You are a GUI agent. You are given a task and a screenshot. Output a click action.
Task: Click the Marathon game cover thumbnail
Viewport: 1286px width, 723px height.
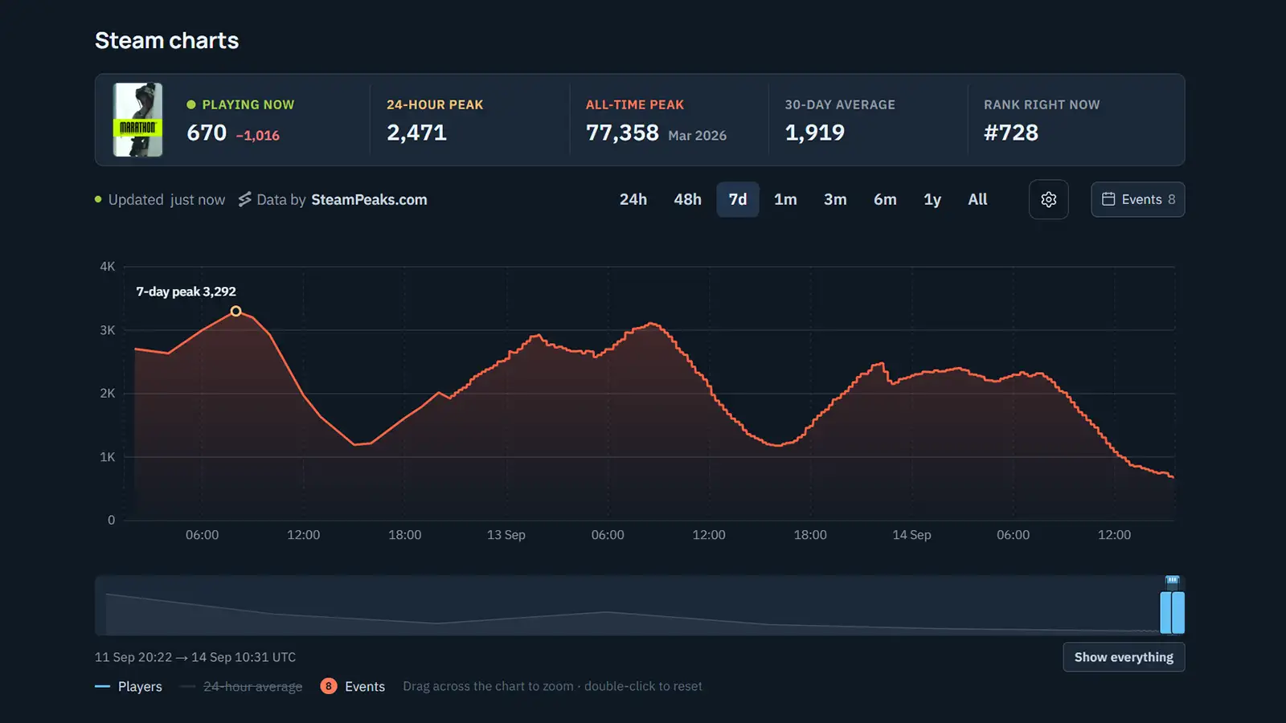[137, 120]
